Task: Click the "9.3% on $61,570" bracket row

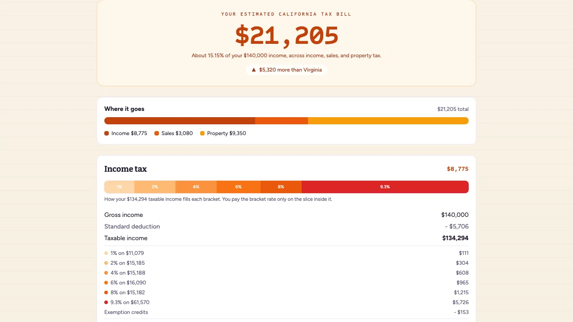Action: click(286, 302)
